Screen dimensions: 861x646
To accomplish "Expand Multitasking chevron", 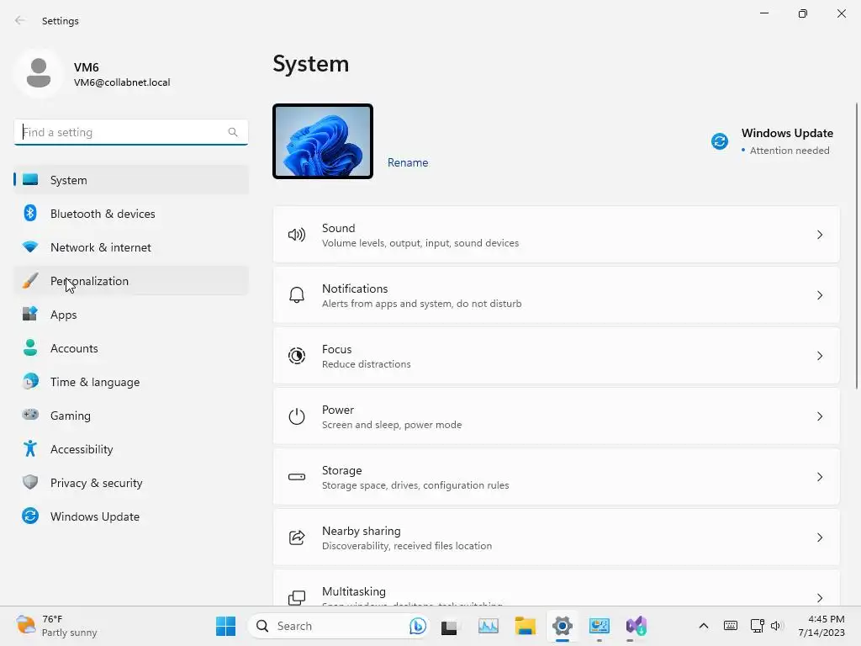I will click(819, 598).
